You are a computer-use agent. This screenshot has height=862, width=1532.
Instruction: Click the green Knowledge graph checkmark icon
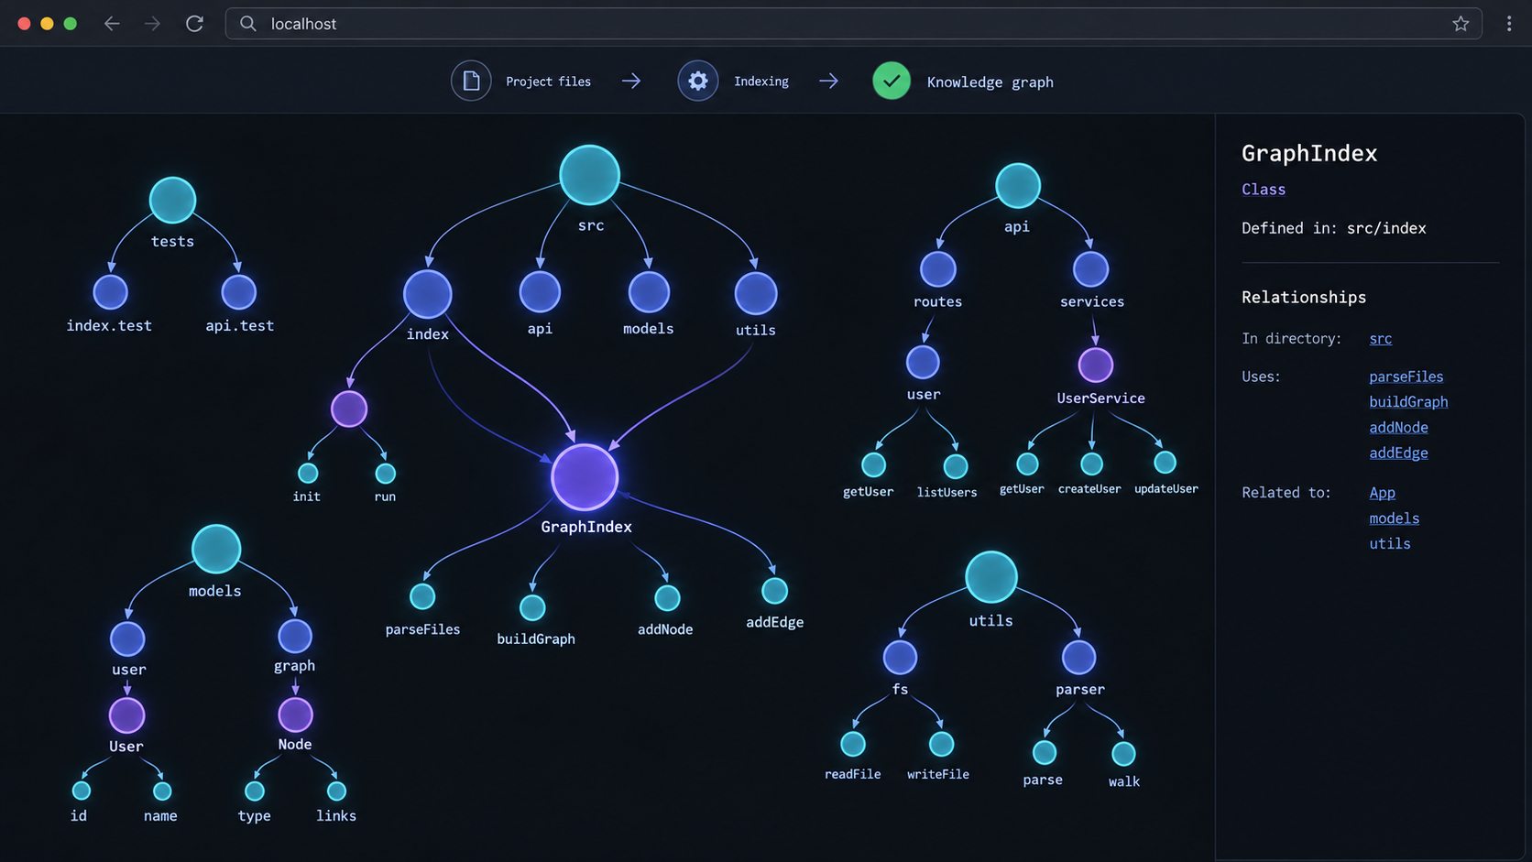[892, 82]
